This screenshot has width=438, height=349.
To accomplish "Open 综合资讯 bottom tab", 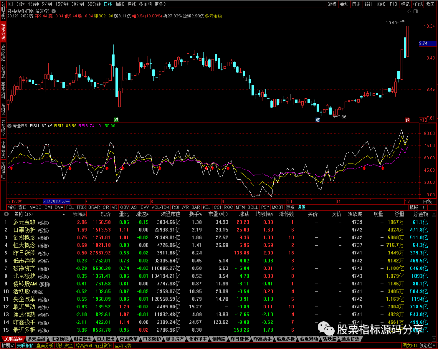I will [x=84, y=346].
